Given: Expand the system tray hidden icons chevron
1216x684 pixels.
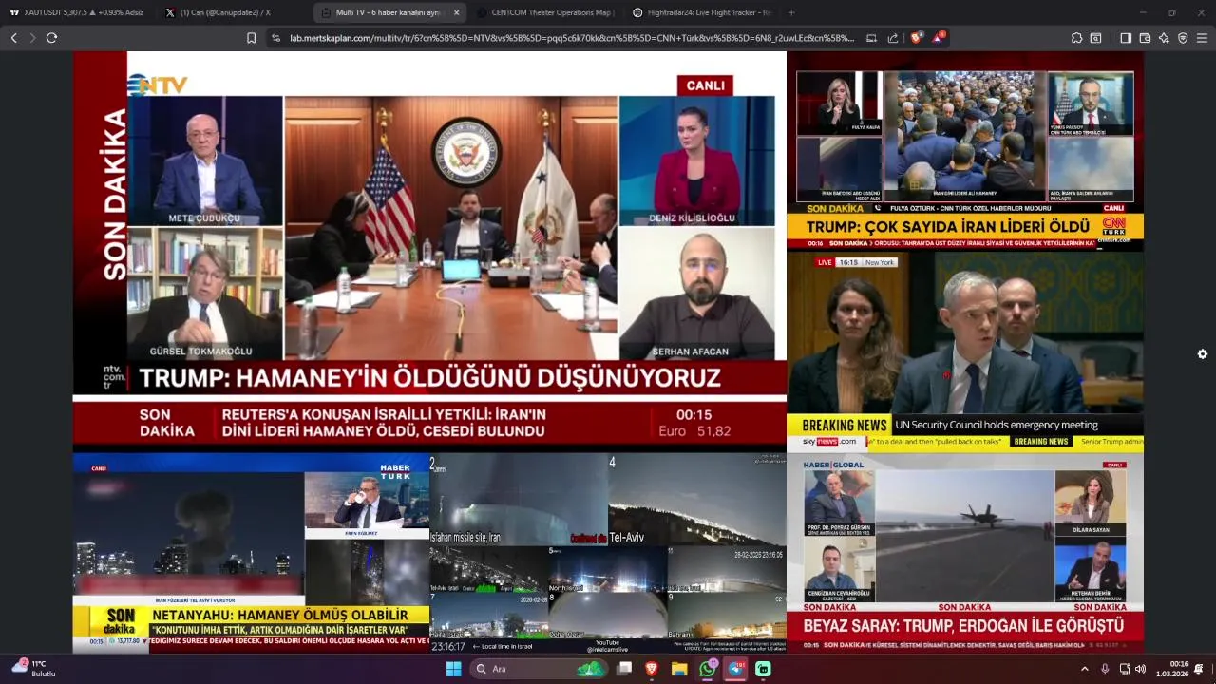Looking at the screenshot, I should [1085, 669].
